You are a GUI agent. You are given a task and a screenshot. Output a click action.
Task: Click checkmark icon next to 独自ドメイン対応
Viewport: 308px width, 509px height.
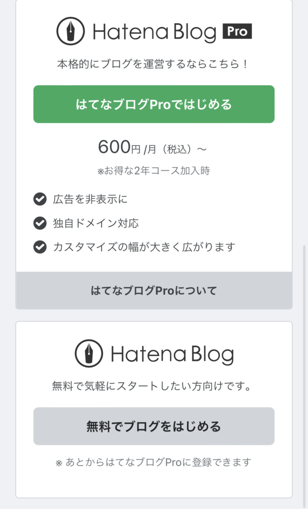click(x=40, y=223)
